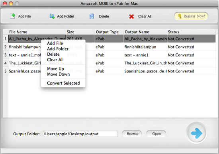Click the key icon in Register Now
This screenshot has width=219, height=154.
[180, 16]
